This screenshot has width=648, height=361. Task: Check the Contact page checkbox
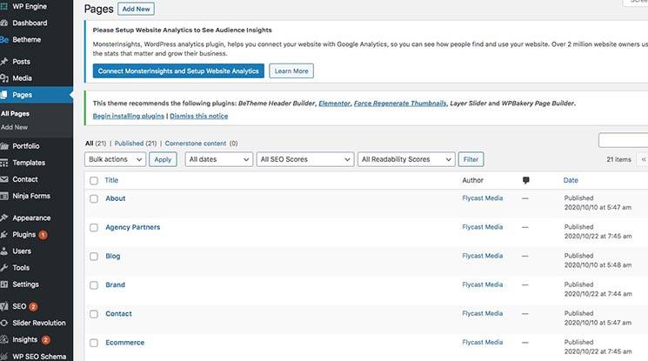click(94, 314)
